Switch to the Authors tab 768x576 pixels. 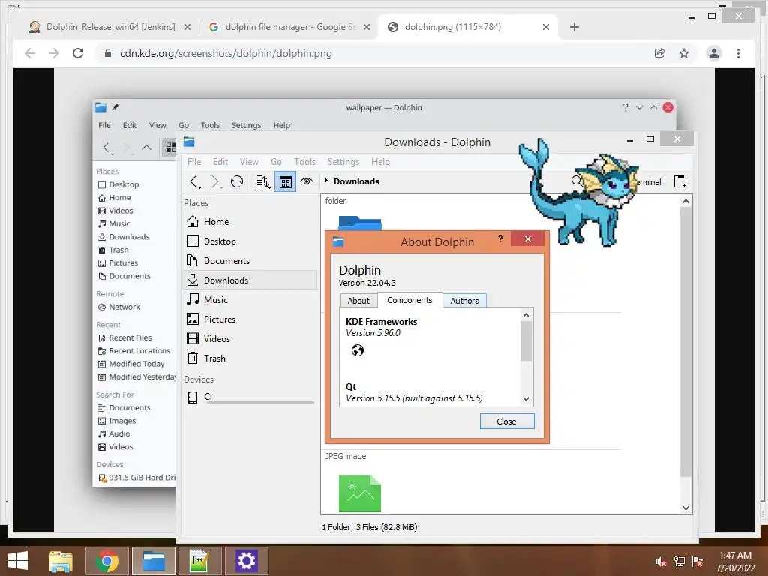point(464,301)
